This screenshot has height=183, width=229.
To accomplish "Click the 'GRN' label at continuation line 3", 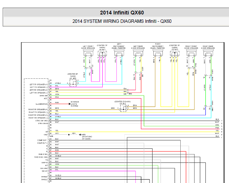I will [x=217, y=125].
